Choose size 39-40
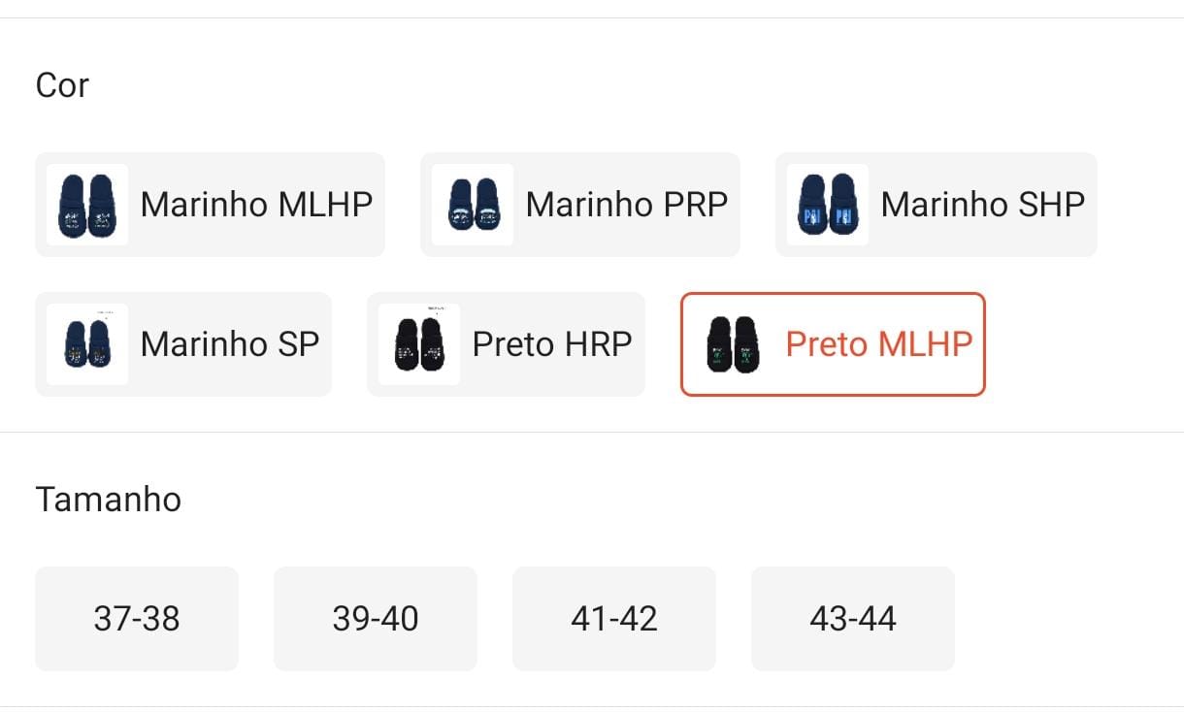 coord(376,619)
